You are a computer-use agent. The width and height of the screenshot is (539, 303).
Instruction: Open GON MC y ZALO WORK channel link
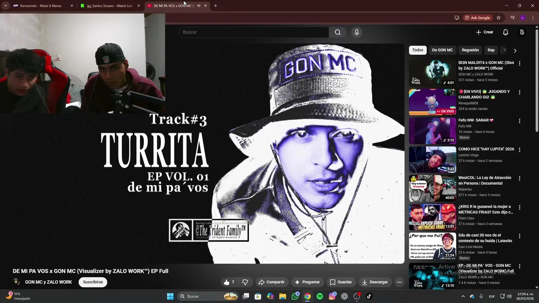(x=48, y=282)
